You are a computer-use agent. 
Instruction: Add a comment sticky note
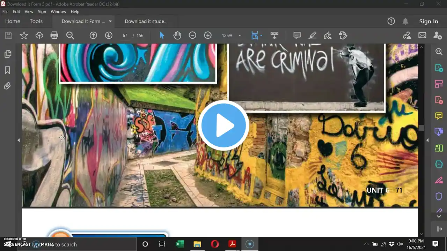pyautogui.click(x=297, y=35)
